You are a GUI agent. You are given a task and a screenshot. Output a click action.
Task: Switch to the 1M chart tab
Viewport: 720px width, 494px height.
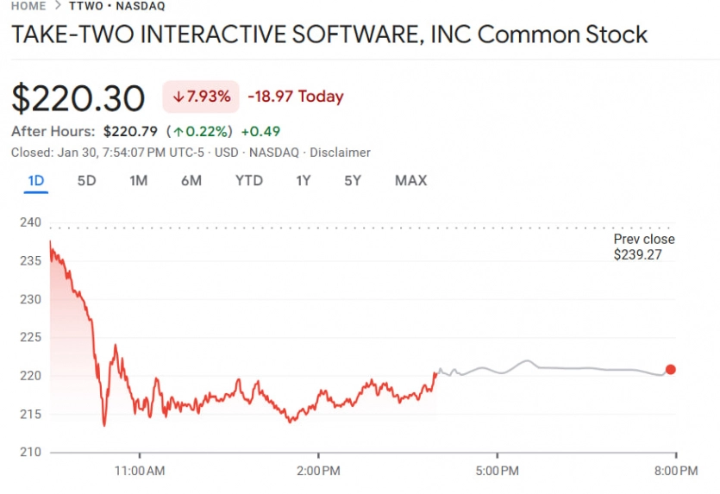(138, 181)
